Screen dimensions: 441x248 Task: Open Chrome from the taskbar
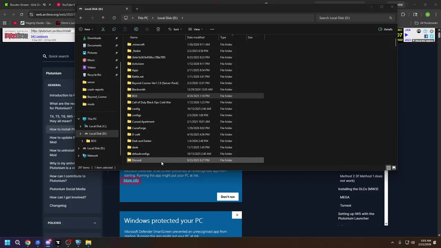[28, 242]
